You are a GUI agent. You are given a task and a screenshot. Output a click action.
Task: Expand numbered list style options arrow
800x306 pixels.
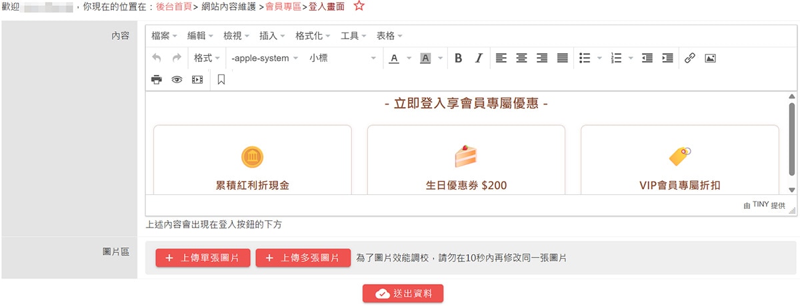(x=631, y=59)
